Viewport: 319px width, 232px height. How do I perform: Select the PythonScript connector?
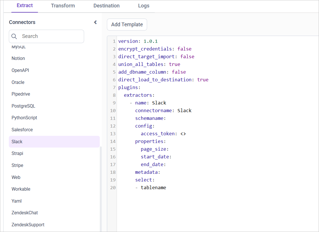pyautogui.click(x=24, y=118)
